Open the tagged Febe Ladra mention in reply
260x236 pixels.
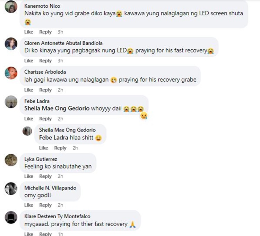[x=53, y=138]
